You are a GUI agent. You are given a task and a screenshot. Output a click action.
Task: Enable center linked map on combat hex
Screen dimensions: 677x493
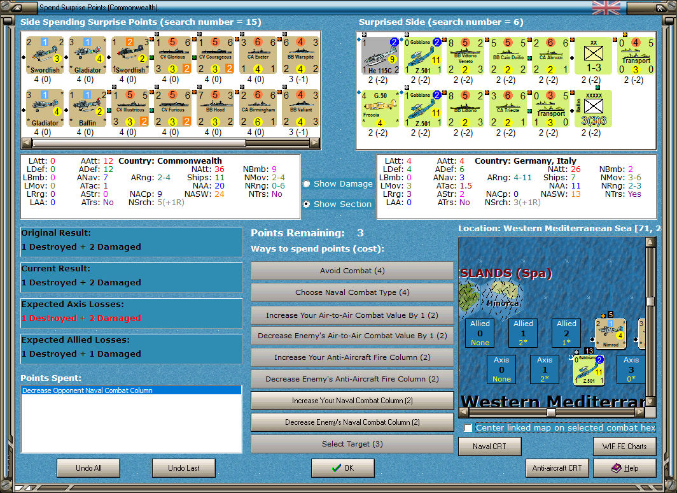[x=468, y=428]
